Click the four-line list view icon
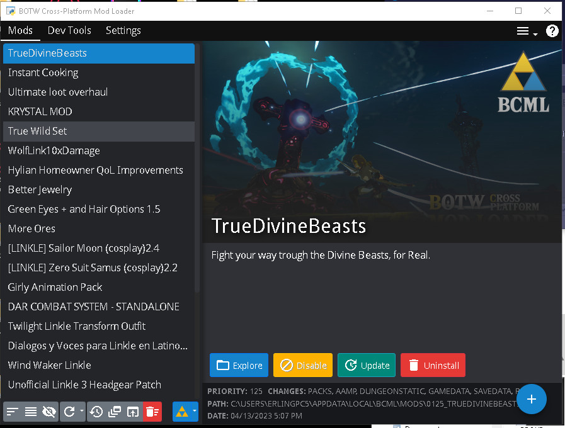 30,412
